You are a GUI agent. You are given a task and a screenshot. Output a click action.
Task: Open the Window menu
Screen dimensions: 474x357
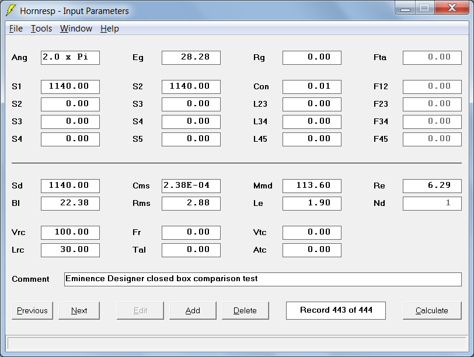(x=76, y=29)
